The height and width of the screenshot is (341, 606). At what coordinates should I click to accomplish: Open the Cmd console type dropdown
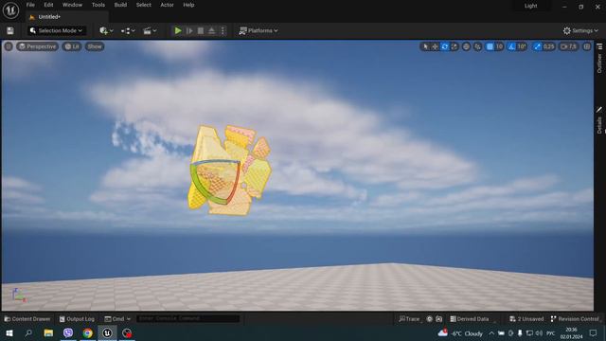tap(117, 319)
